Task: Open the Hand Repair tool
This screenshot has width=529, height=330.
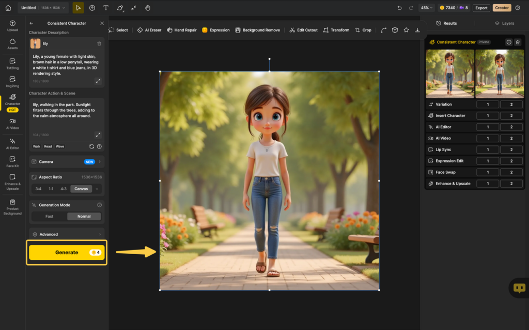Action: [x=181, y=30]
